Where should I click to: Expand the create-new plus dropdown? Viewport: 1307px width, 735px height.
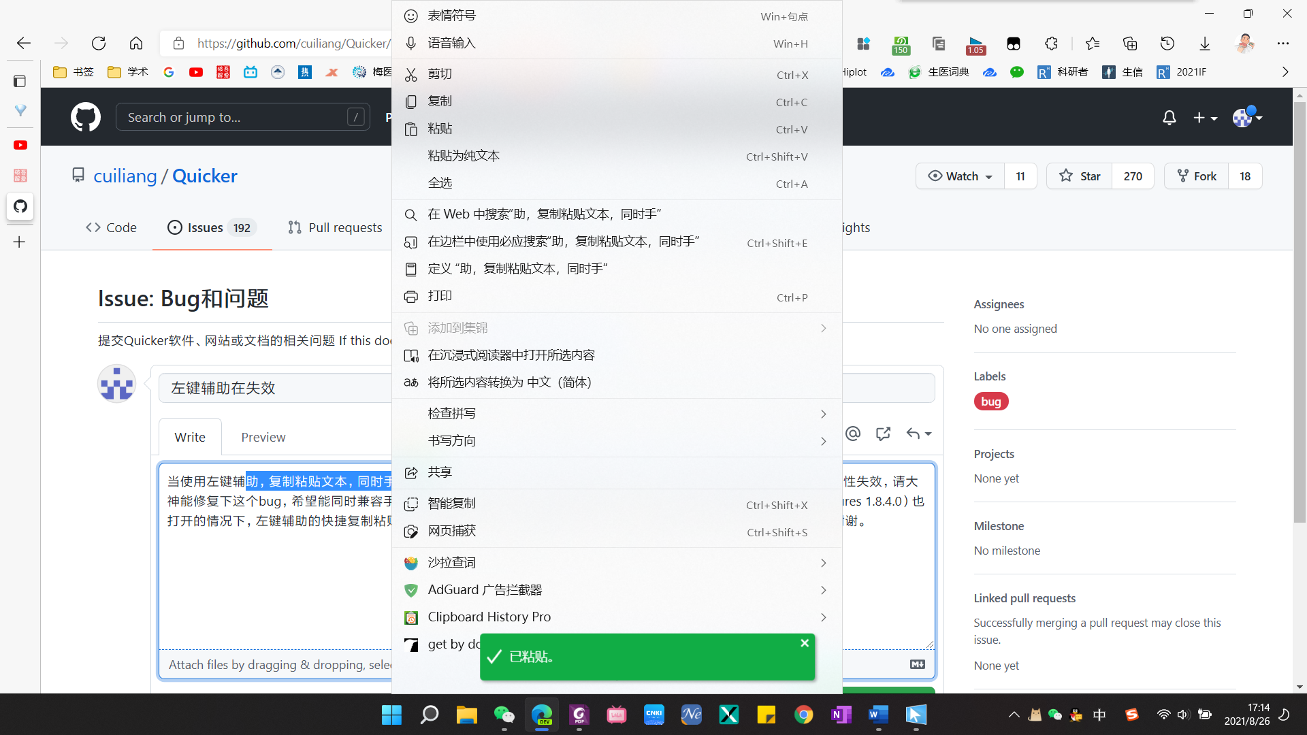pos(1206,118)
